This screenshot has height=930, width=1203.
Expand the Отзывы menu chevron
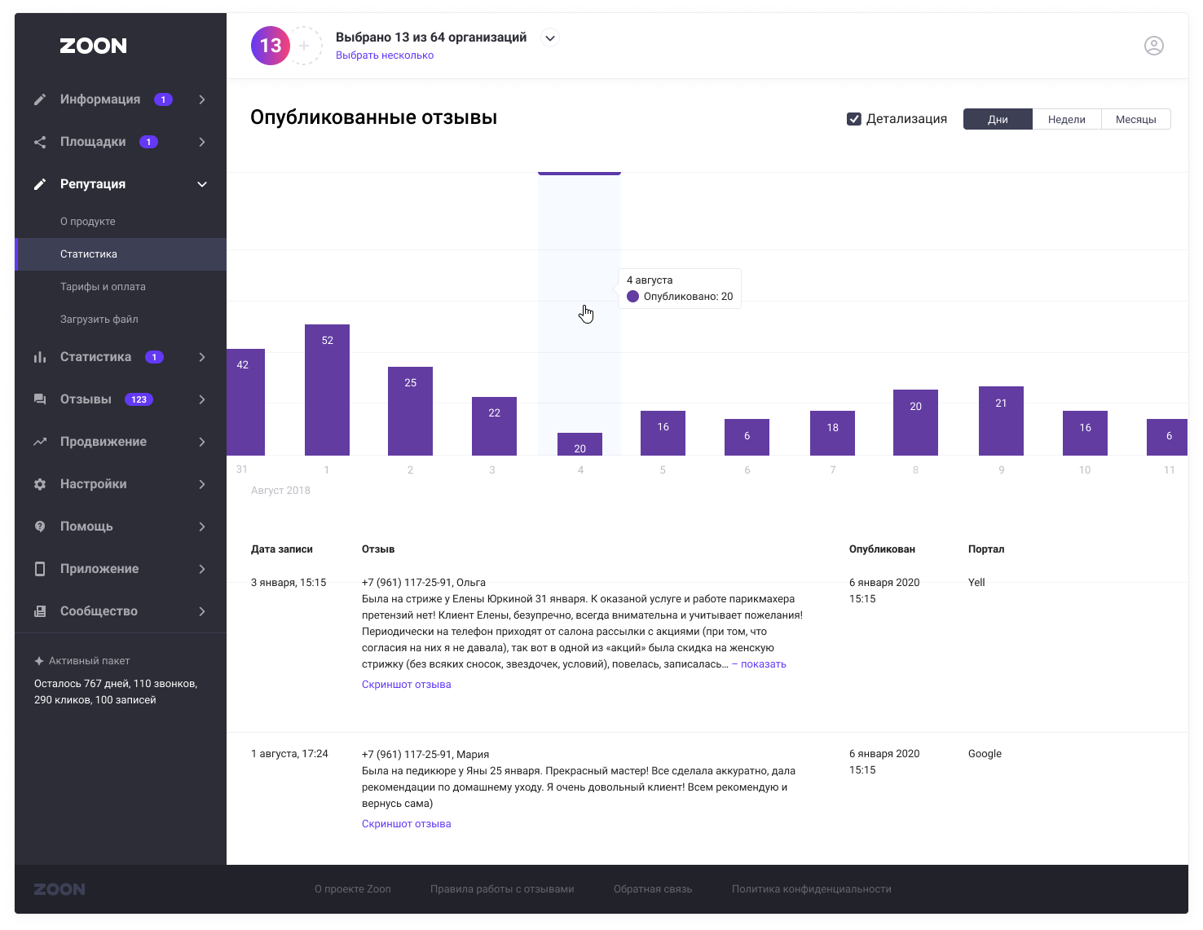[x=202, y=399]
